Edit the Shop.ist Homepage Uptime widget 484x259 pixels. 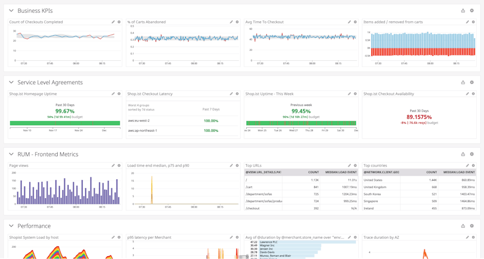click(113, 94)
